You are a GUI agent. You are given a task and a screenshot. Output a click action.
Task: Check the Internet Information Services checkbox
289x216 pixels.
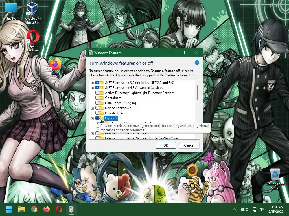pyautogui.click(x=97, y=133)
